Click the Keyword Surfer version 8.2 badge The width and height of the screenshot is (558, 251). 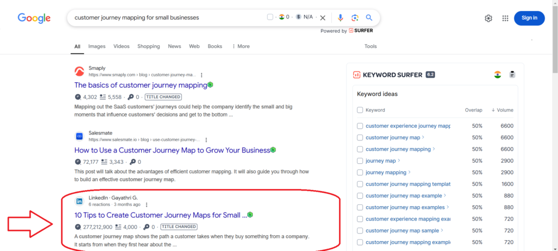(430, 75)
